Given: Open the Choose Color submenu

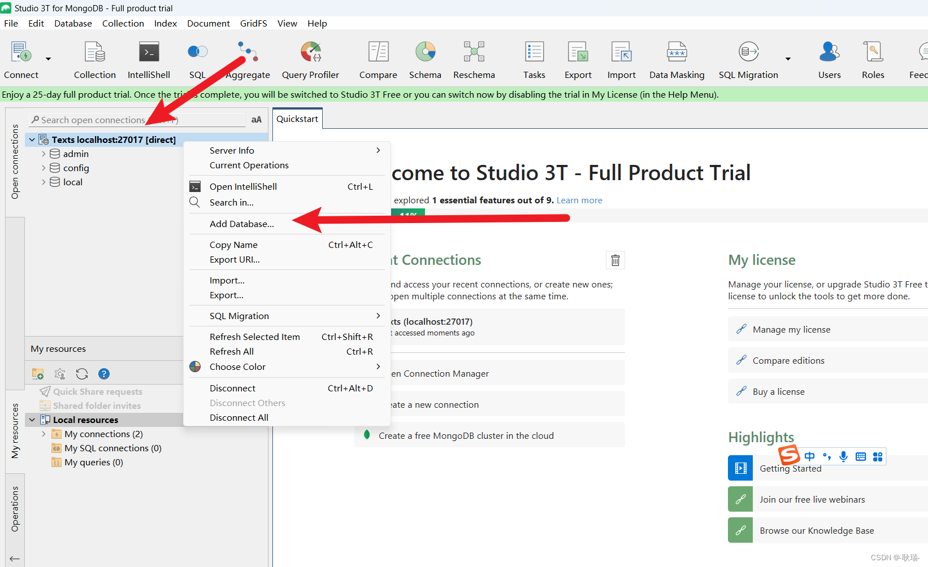Looking at the screenshot, I should pos(287,367).
